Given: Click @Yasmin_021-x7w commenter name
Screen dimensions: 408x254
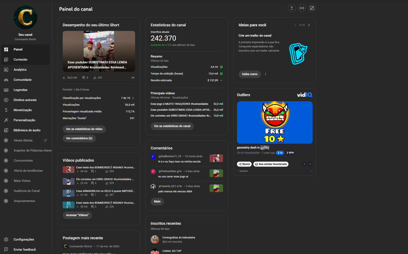Looking at the screenshot, I should (x=170, y=186).
